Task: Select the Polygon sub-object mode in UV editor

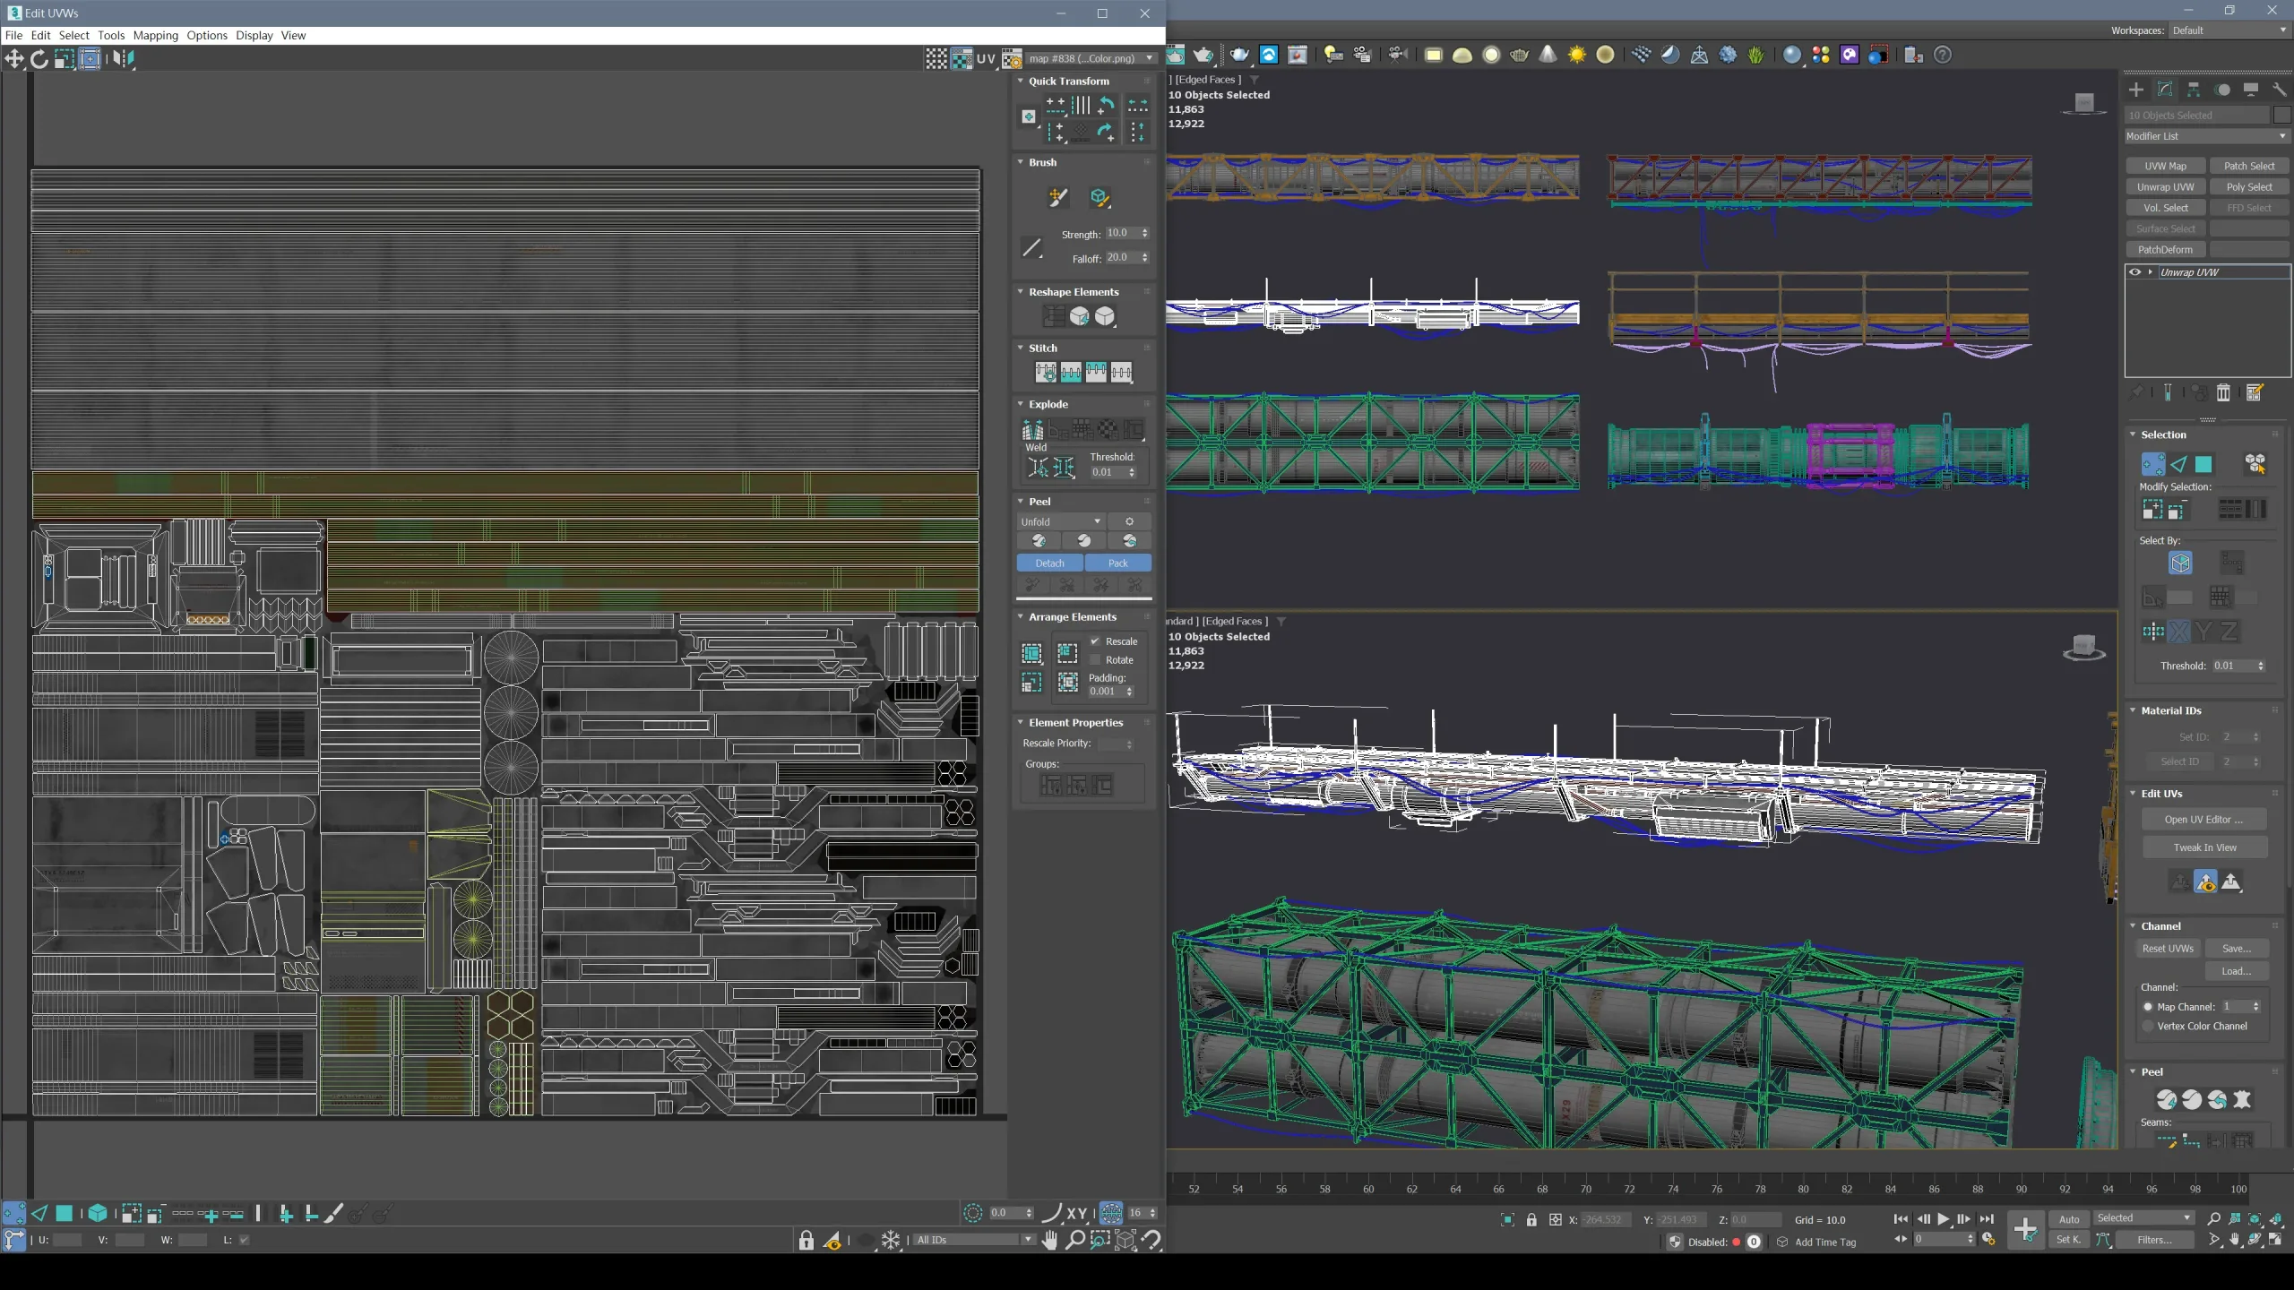Action: point(65,1214)
